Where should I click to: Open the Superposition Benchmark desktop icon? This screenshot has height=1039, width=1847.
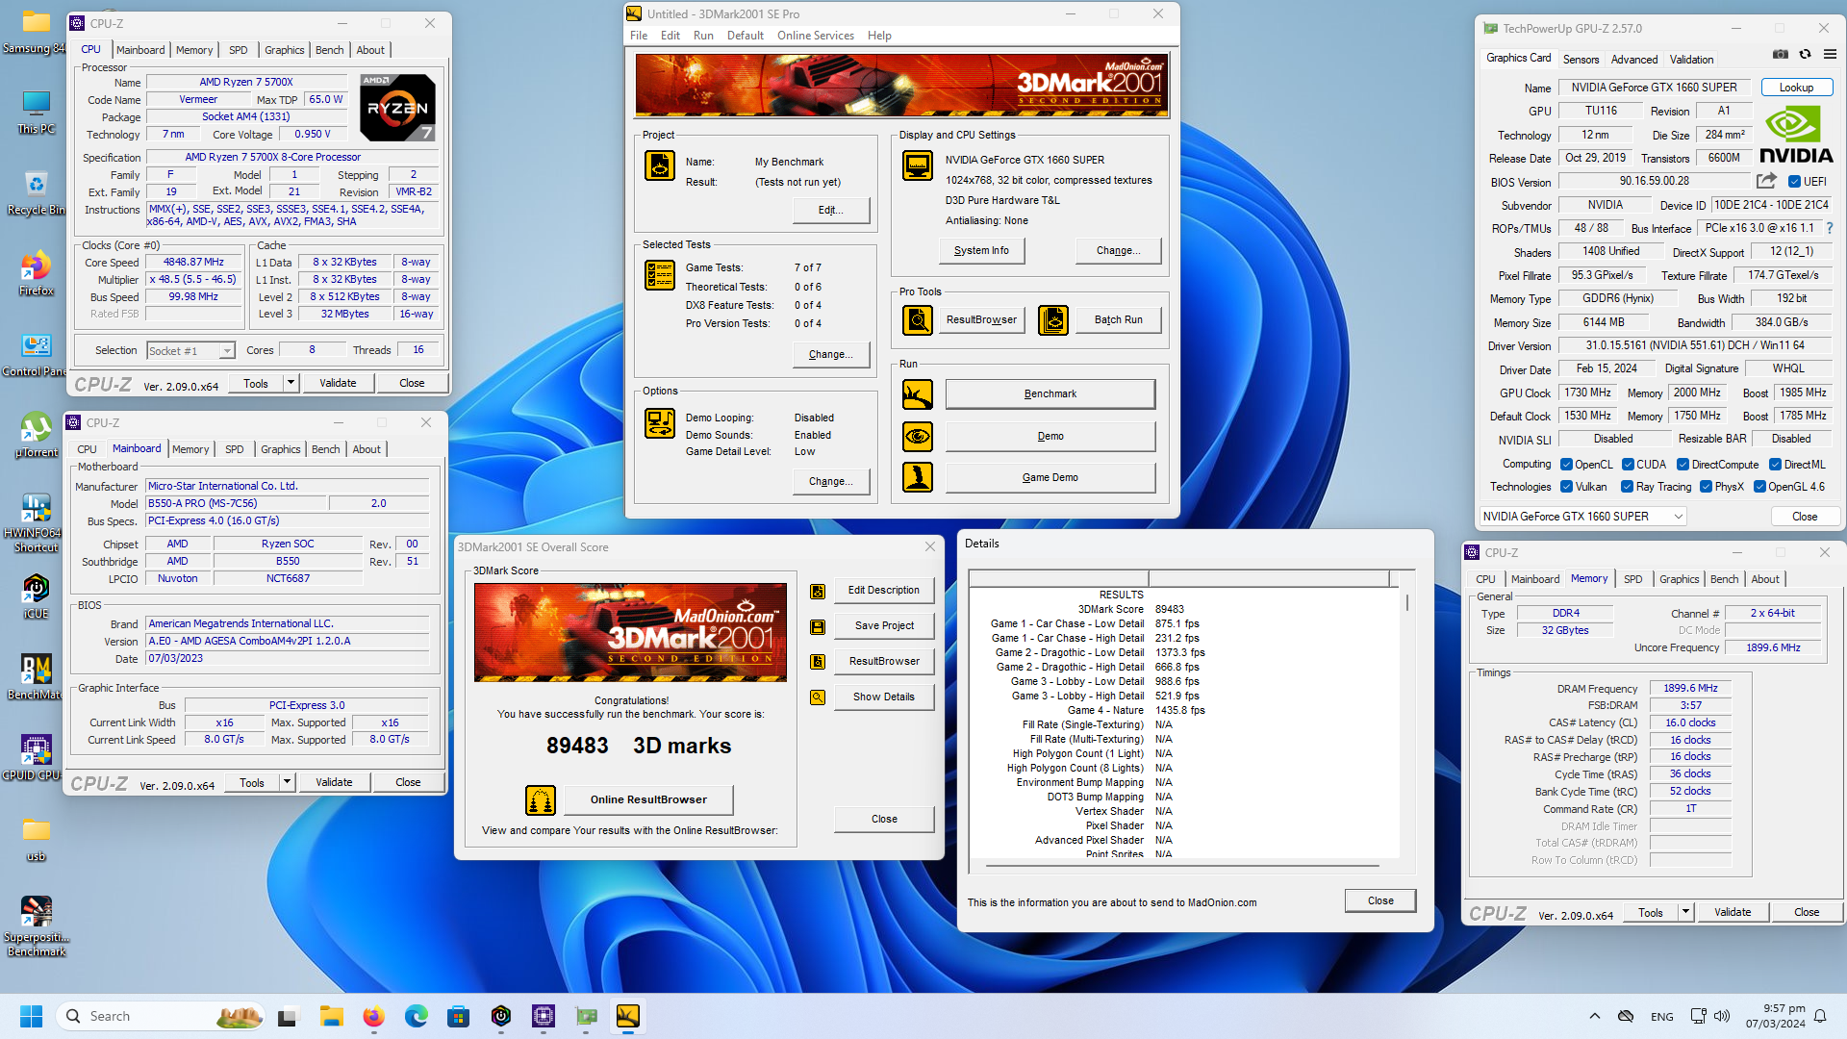point(37,925)
